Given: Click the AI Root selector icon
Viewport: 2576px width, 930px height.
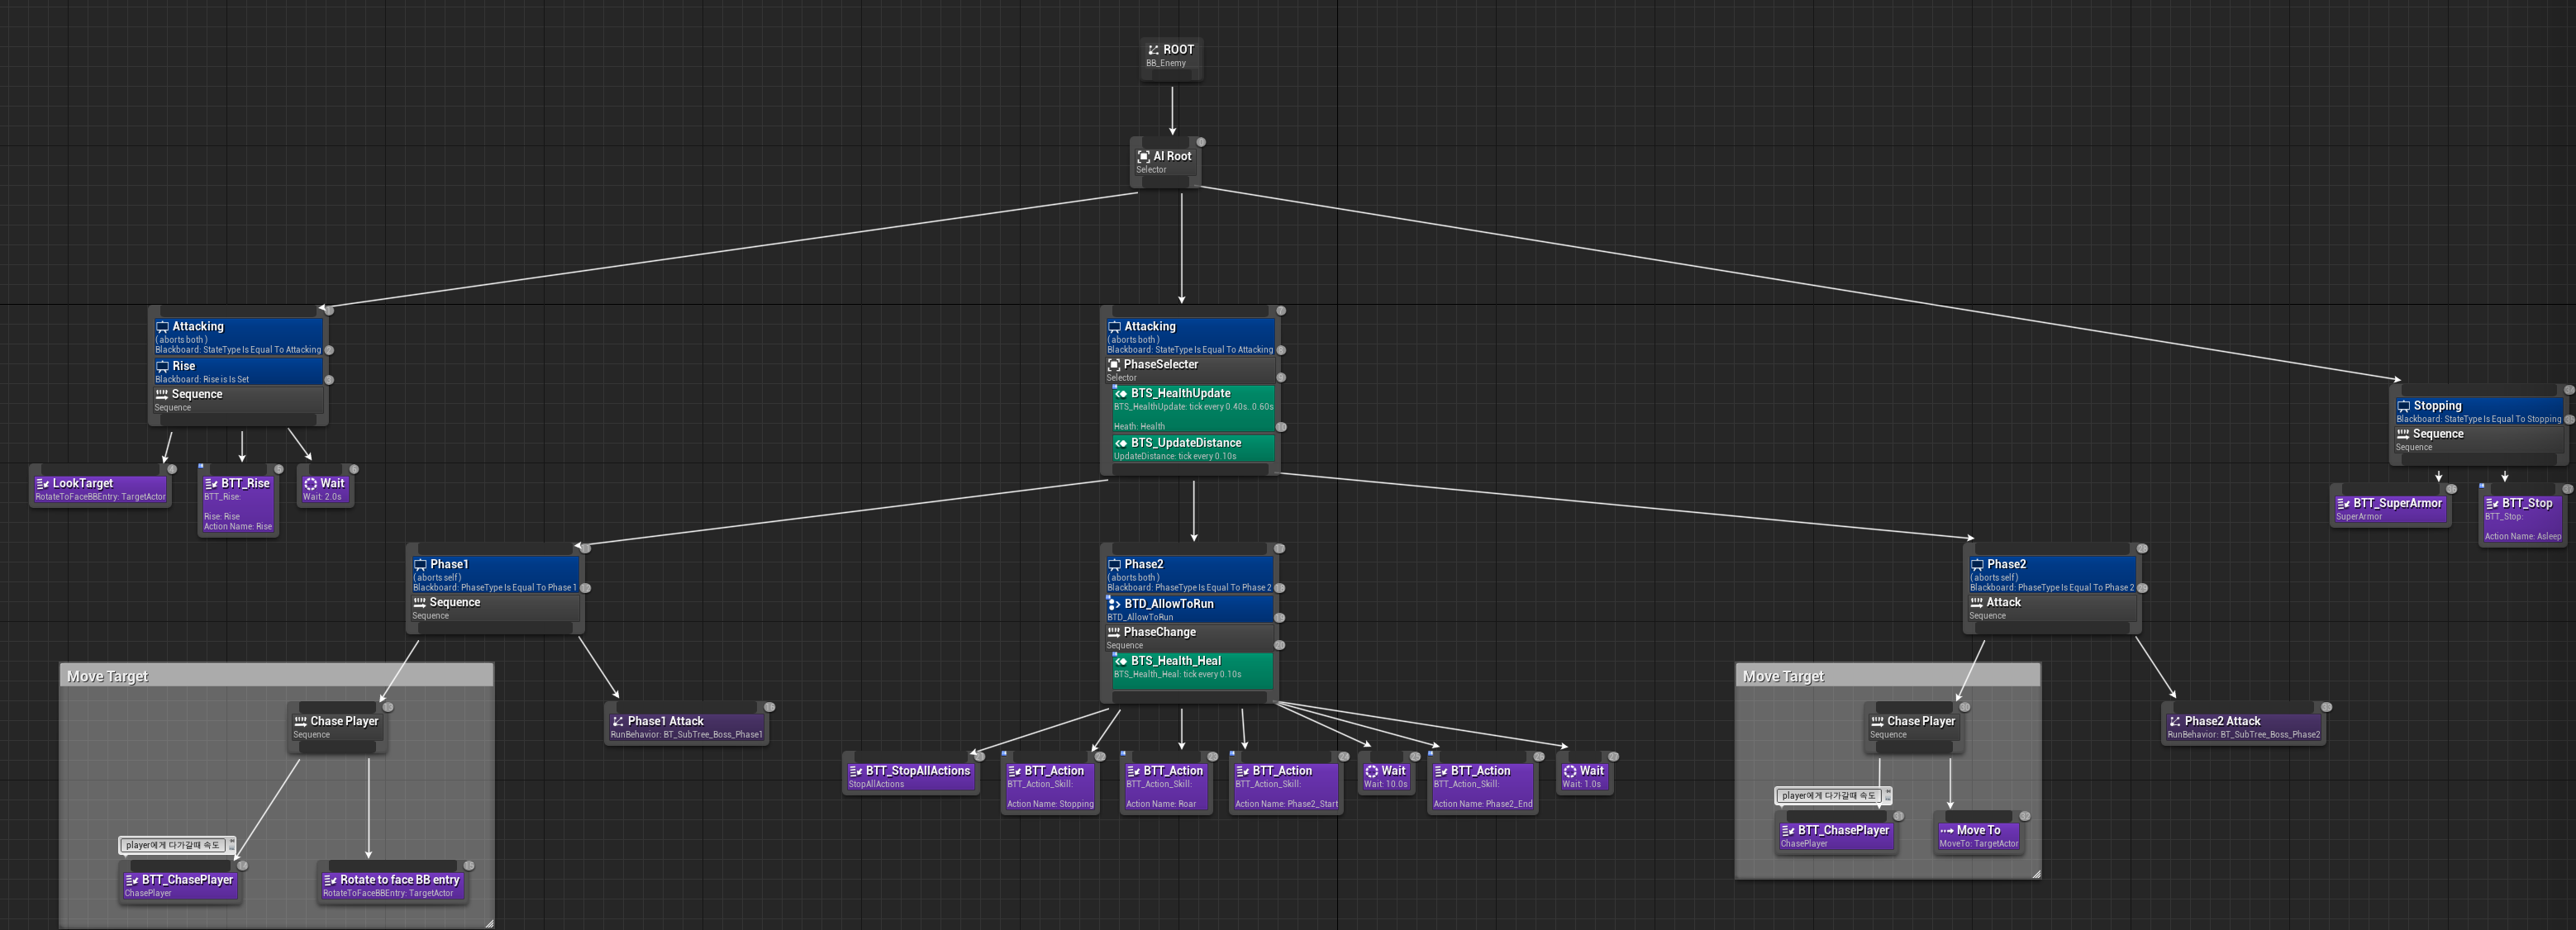Looking at the screenshot, I should click(x=1143, y=157).
